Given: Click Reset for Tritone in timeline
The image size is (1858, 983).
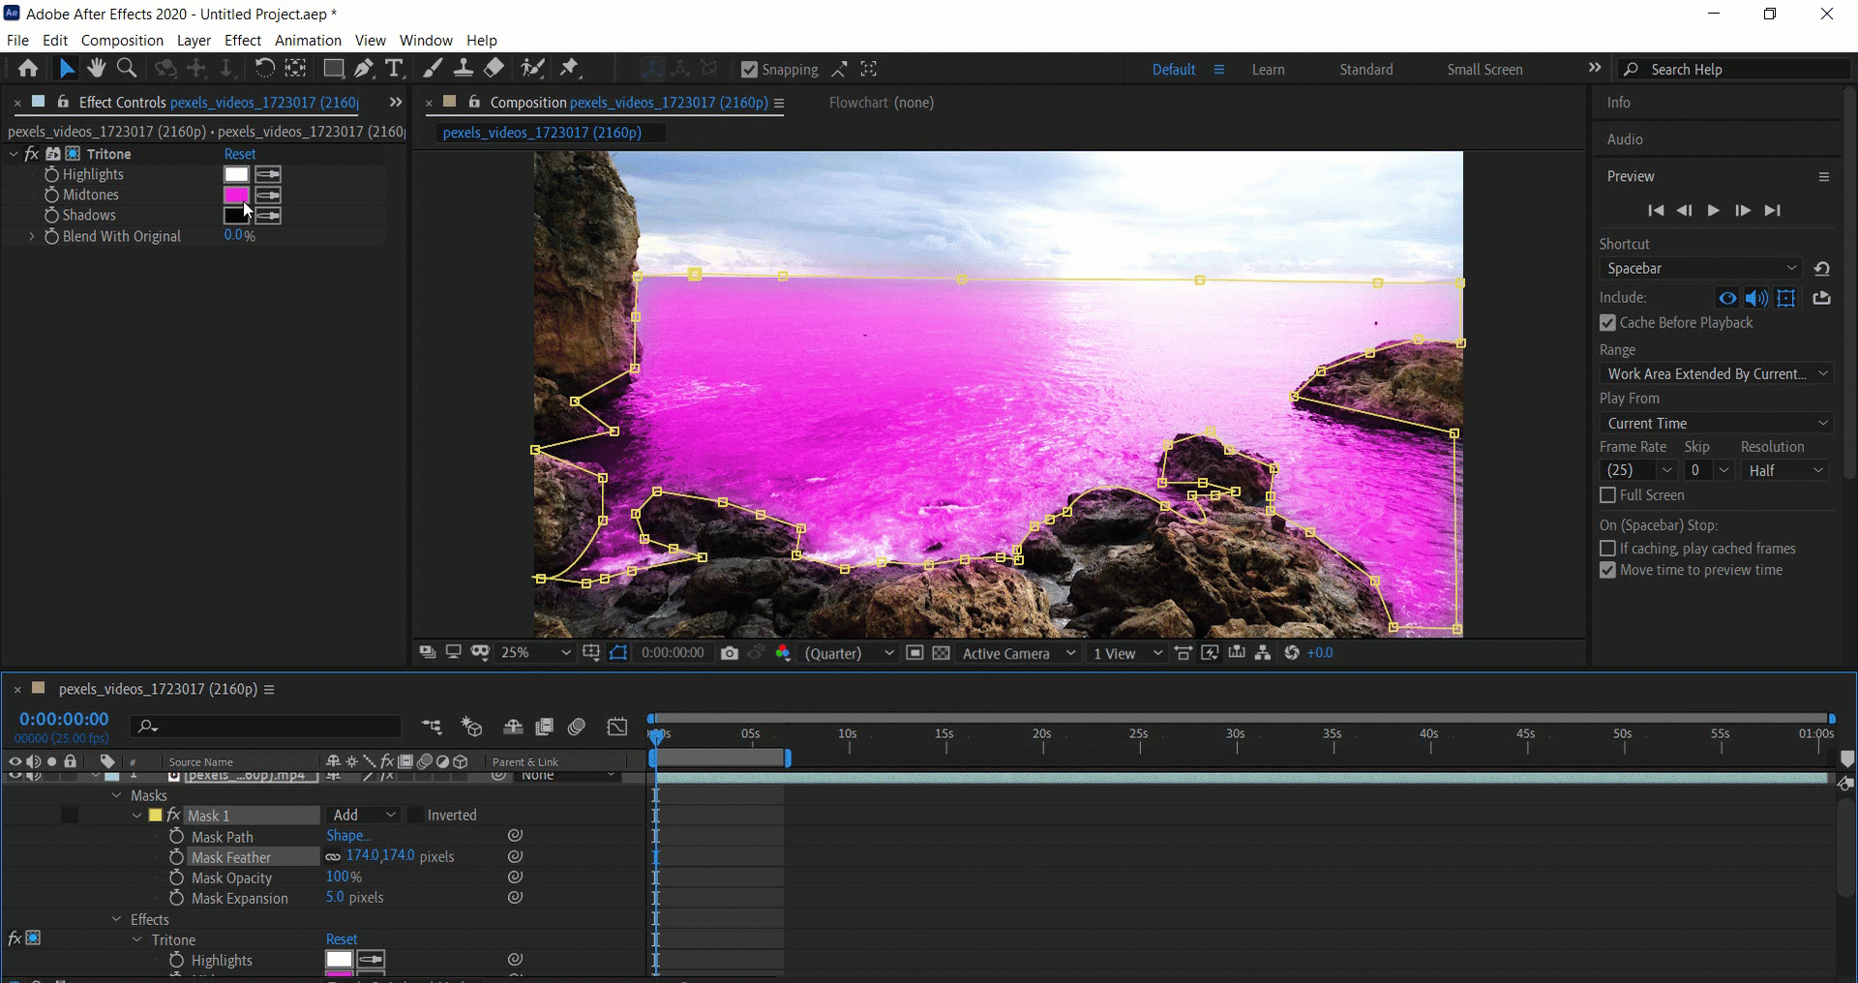Looking at the screenshot, I should [342, 939].
